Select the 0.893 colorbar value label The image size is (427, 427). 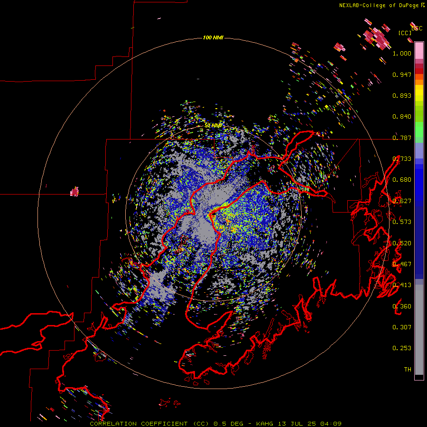(402, 95)
